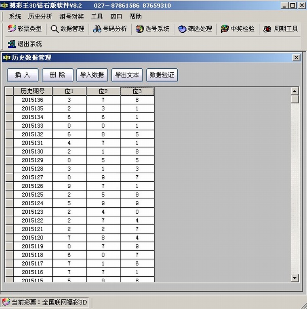Click the 数据管理 magnifier icon
Viewport: 307px width, 309px height.
[55, 29]
